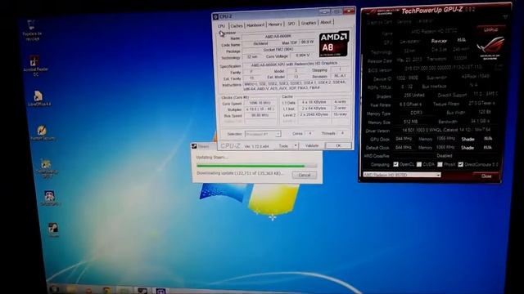Click the AMD A8 processor logo
The height and width of the screenshot is (294, 524).
333,43
